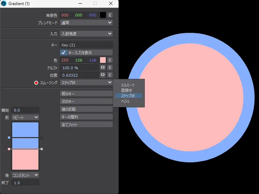Click the envelope E button for 色
This screenshot has width=259, height=194.
pos(110,60)
